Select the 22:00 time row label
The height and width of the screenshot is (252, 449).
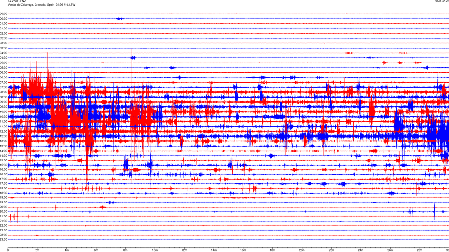coord(3,226)
